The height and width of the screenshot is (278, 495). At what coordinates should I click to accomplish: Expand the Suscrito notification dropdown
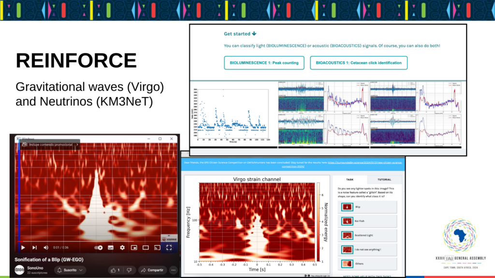coord(70,270)
